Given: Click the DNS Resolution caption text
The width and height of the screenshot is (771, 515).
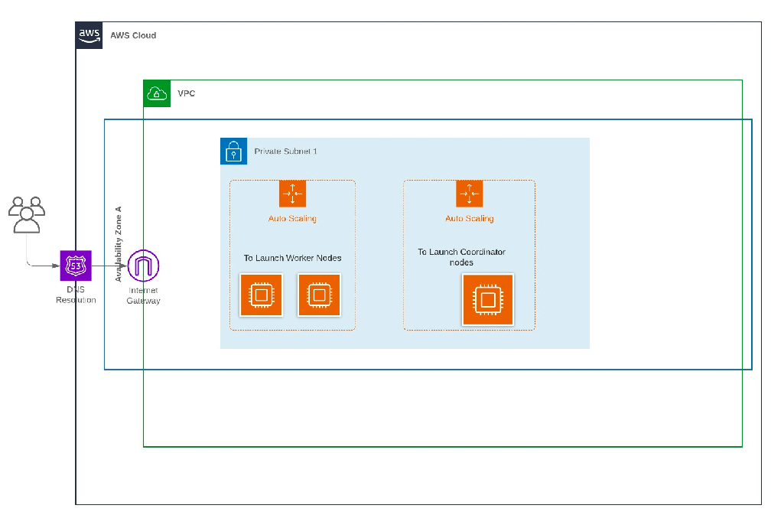Looking at the screenshot, I should (x=75, y=295).
